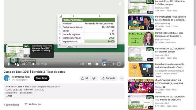
Task: Open Curso Completo de Excel 2021 link
Action: (x=45, y=87)
